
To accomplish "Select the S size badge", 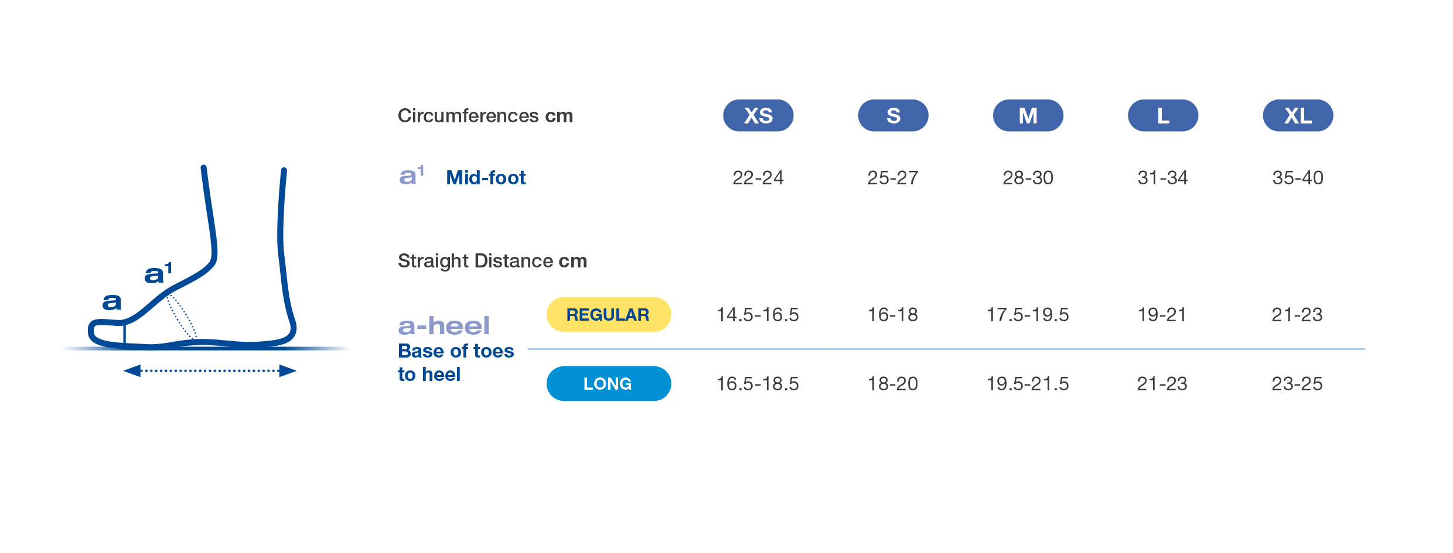I will [x=893, y=116].
